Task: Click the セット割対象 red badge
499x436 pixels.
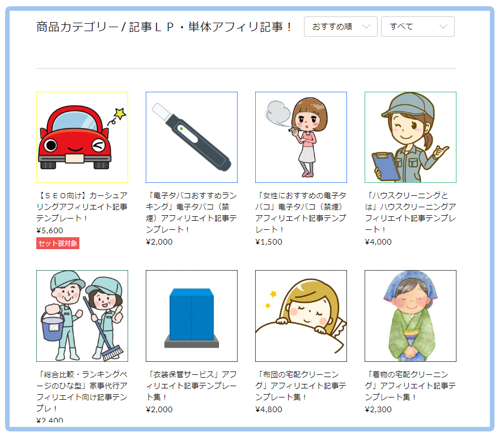Action: 58,243
